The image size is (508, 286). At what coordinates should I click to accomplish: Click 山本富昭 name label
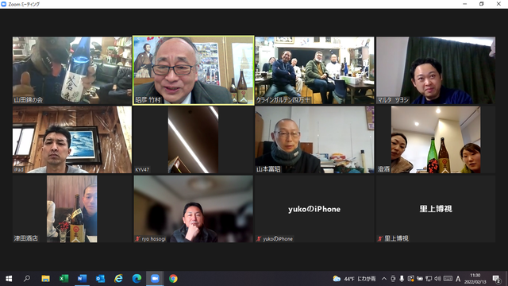coord(268,169)
